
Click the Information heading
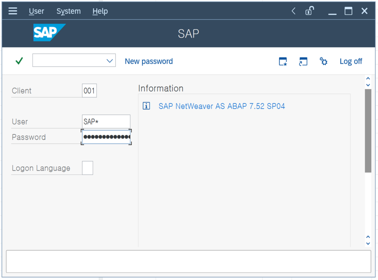(161, 89)
